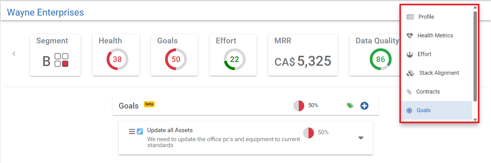
Task: Edit the Update all Assets goal
Action: pos(140,132)
